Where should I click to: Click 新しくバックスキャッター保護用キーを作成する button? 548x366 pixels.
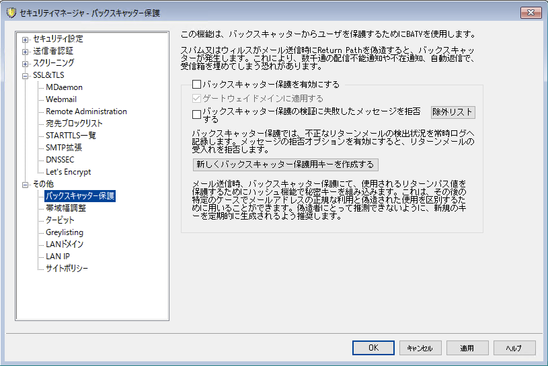pyautogui.click(x=285, y=165)
